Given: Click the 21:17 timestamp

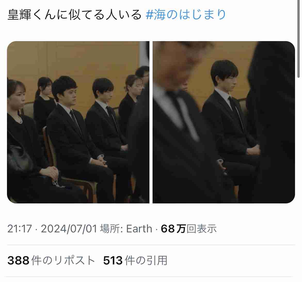Looking at the screenshot, I should click(x=19, y=229).
